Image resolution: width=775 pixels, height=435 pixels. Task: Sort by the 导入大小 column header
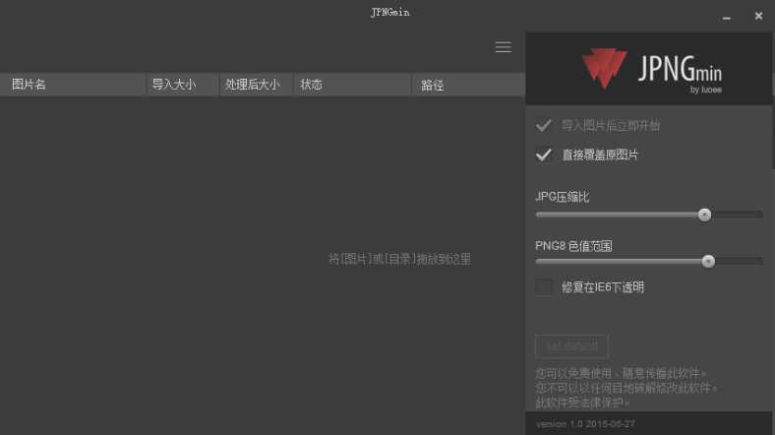click(182, 85)
